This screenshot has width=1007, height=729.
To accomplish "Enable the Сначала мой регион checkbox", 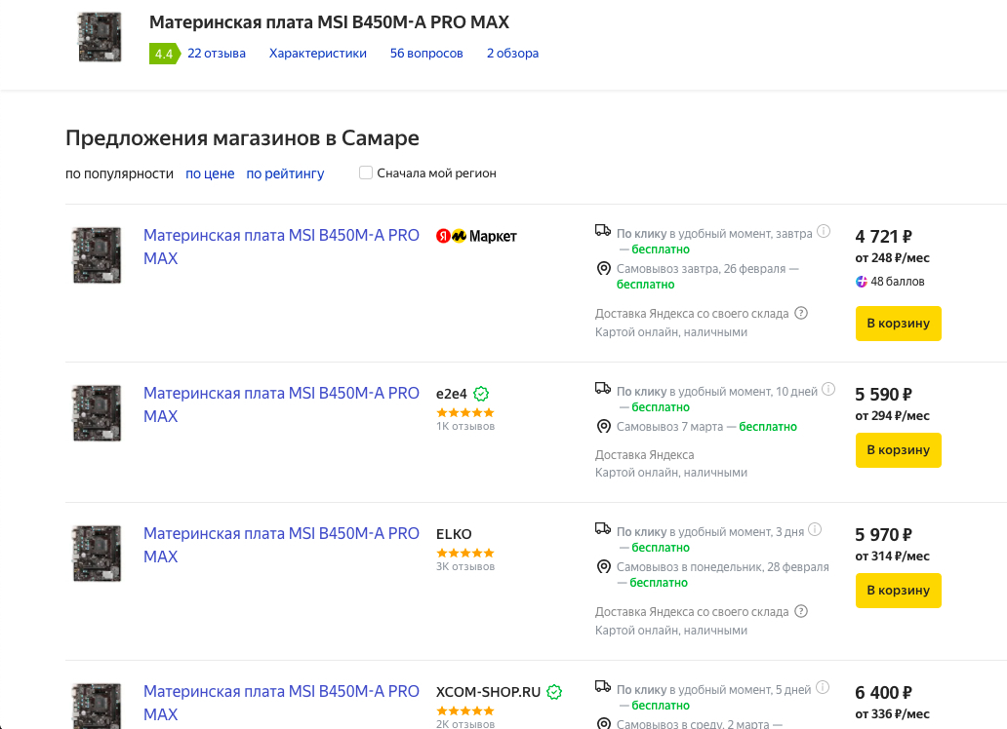I will (366, 173).
